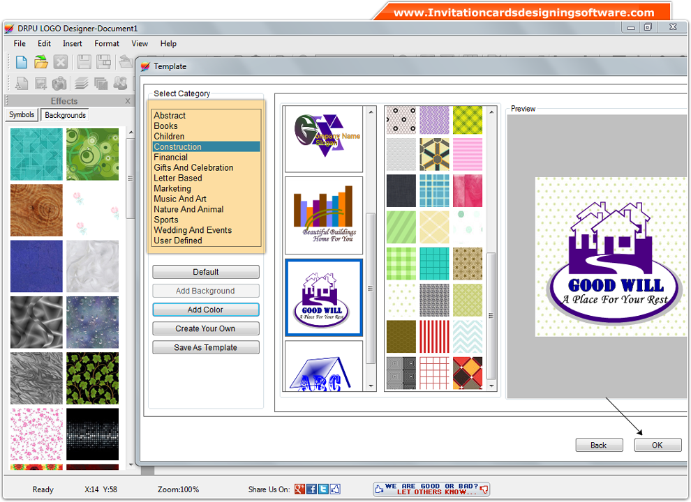Switch to the Backgrounds tab
This screenshot has width=691, height=502.
(64, 114)
